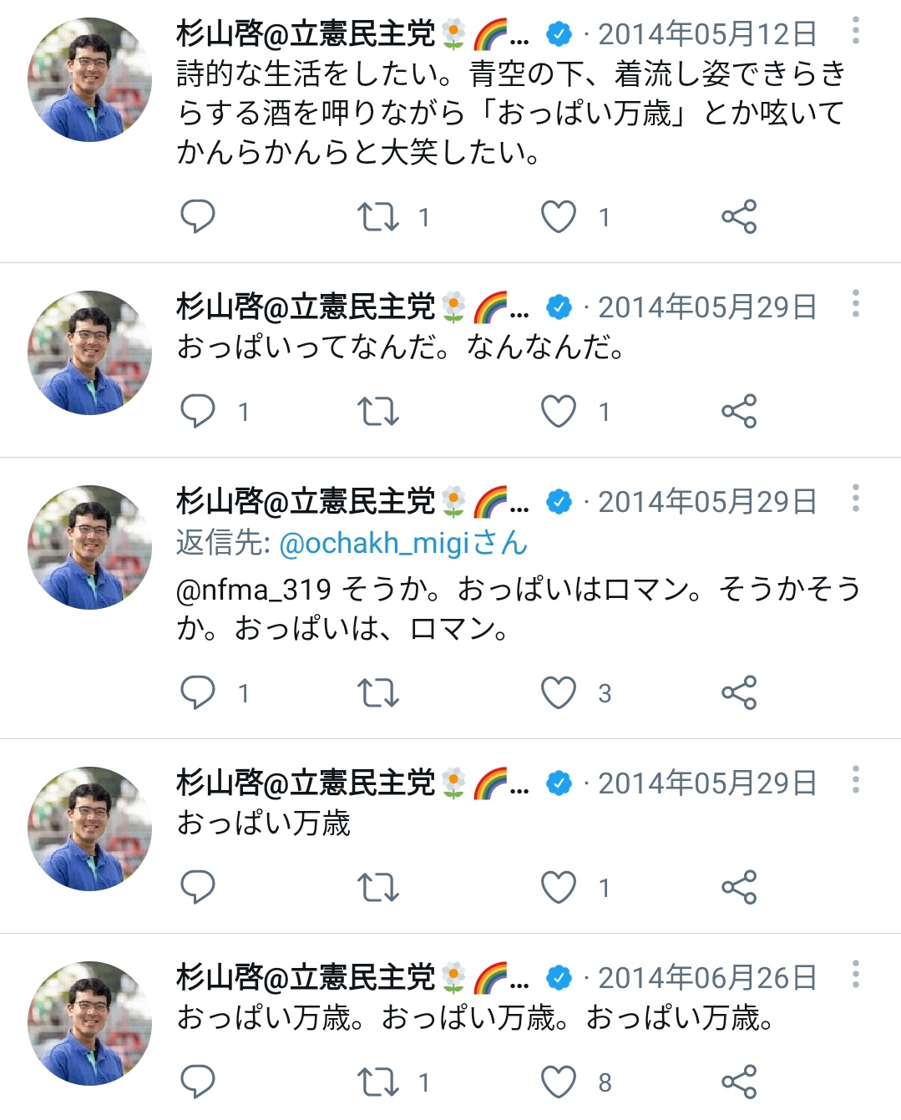This screenshot has width=901, height=1120.
Task: Reply to the 'おっぱいってなんだ' tweet
Action: (198, 411)
